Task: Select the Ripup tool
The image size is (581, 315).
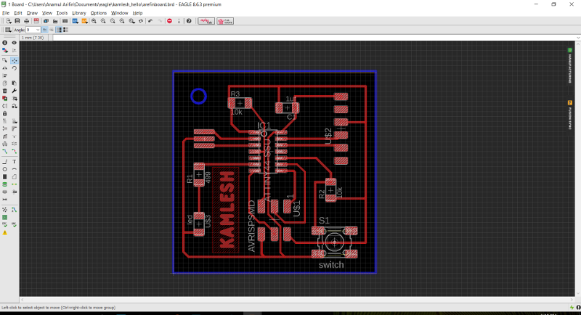Action: (x=14, y=151)
